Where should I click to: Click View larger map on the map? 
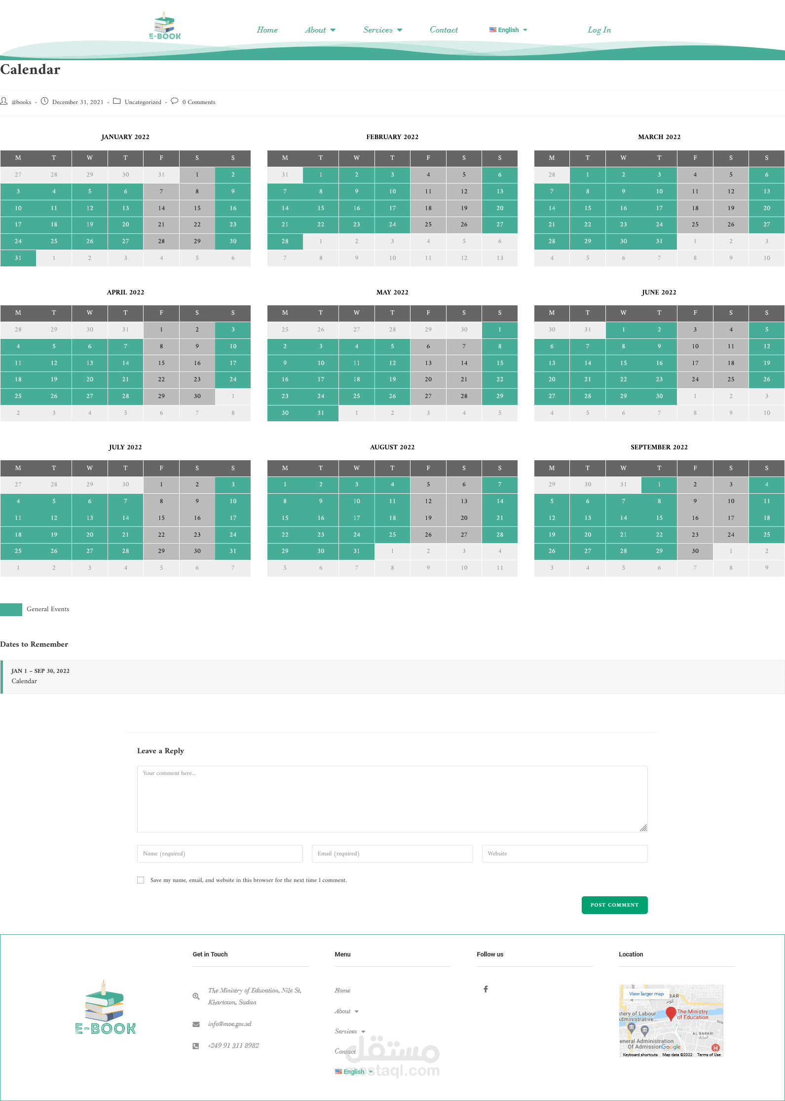pyautogui.click(x=646, y=994)
